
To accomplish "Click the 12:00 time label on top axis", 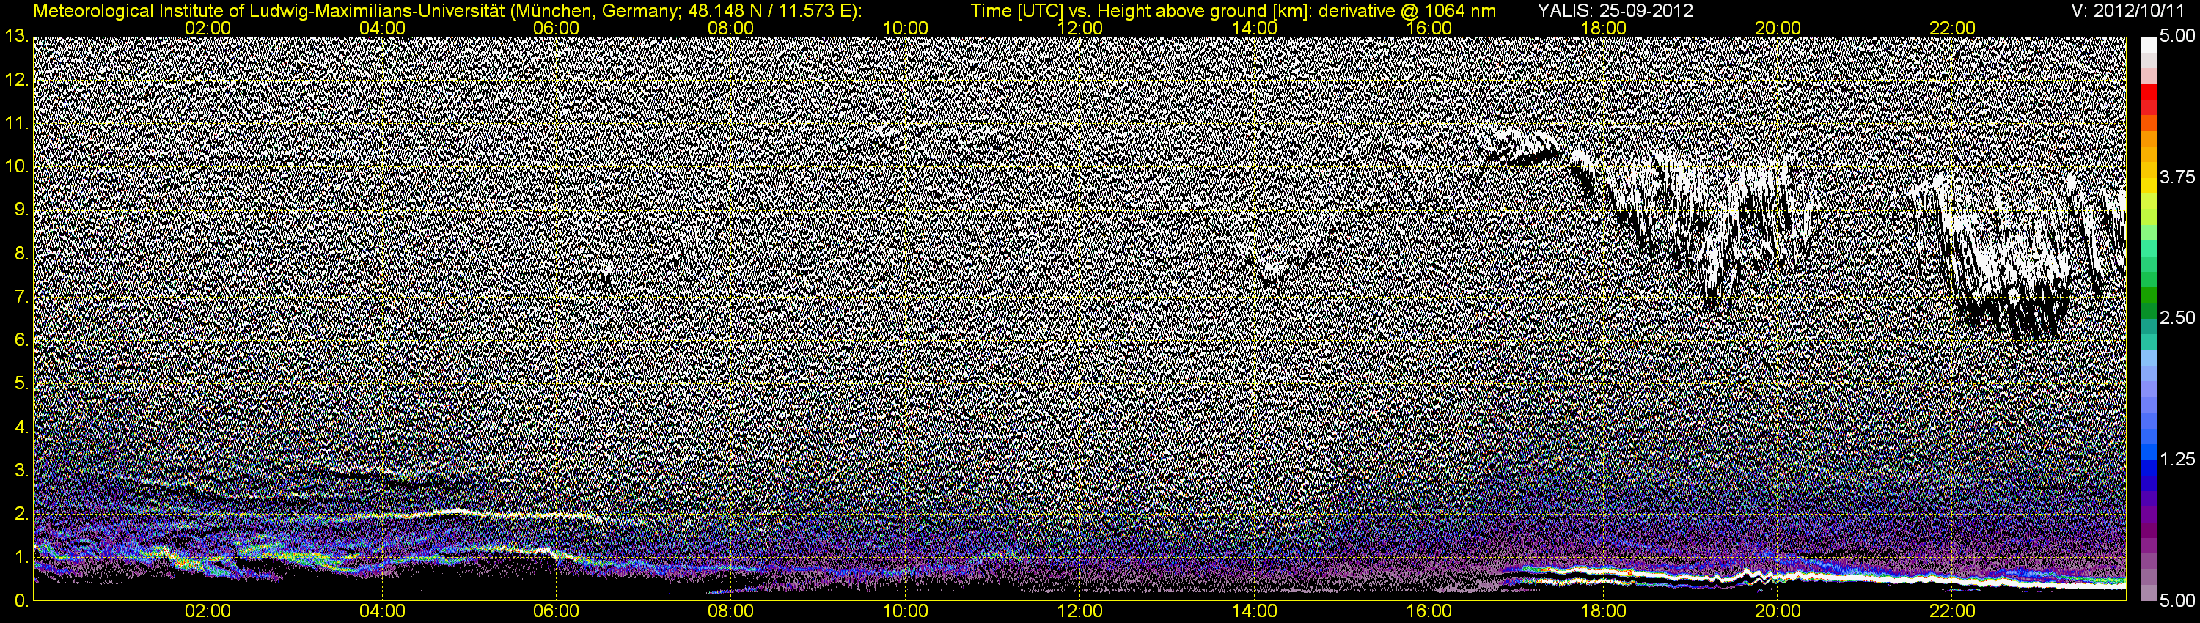I will click(1080, 27).
